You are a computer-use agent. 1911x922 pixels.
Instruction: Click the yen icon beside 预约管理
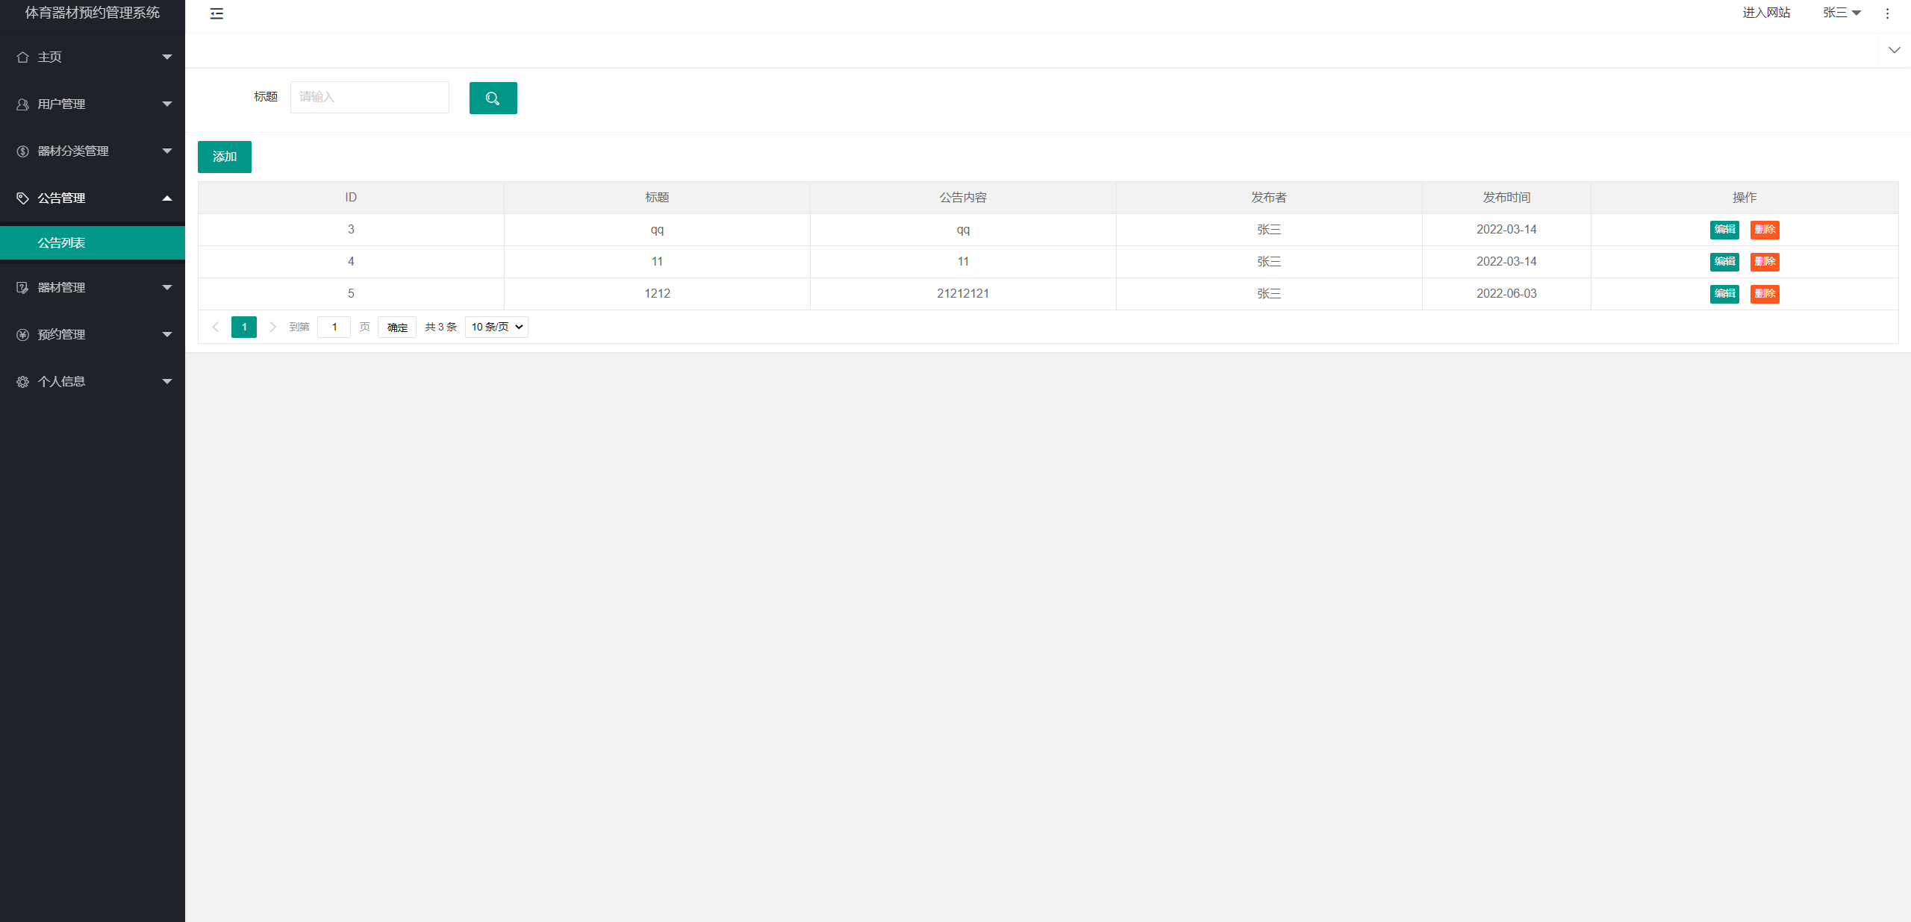[22, 335]
